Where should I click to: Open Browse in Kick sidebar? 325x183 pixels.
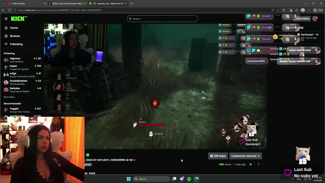(15, 36)
